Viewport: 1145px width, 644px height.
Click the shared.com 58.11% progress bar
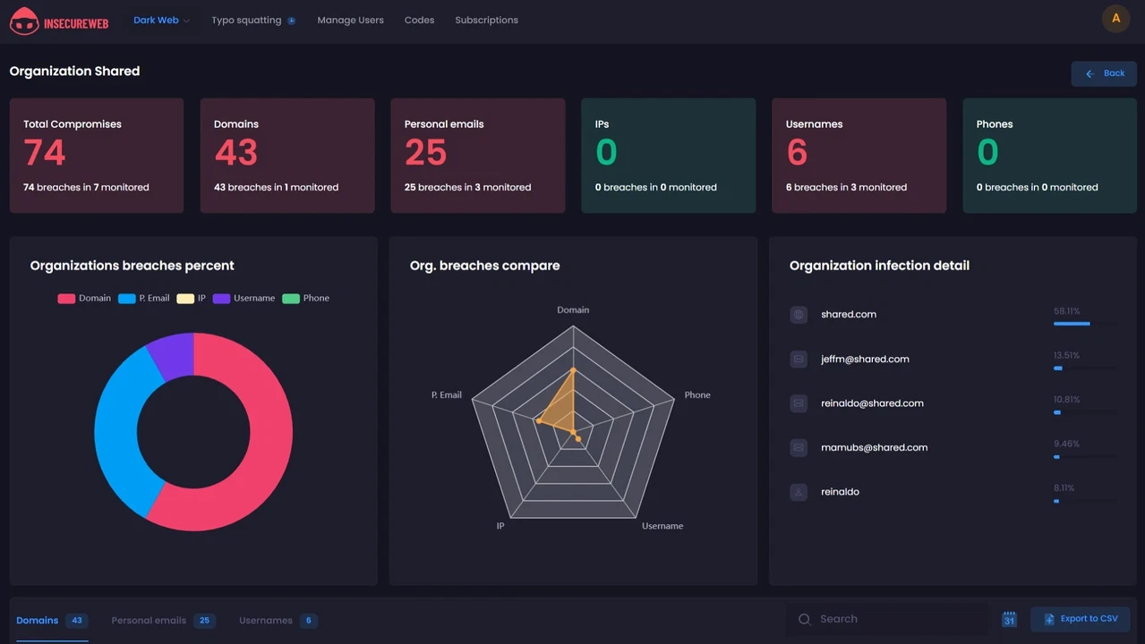1085,324
